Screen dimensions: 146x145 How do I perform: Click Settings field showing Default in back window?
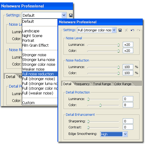pyautogui.click(x=44, y=15)
